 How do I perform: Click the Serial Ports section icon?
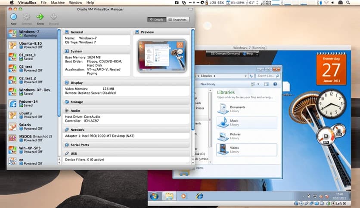[67, 145]
